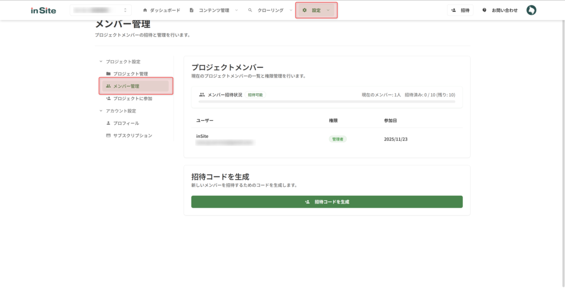Click the 招待コードを生成 green button

point(327,202)
